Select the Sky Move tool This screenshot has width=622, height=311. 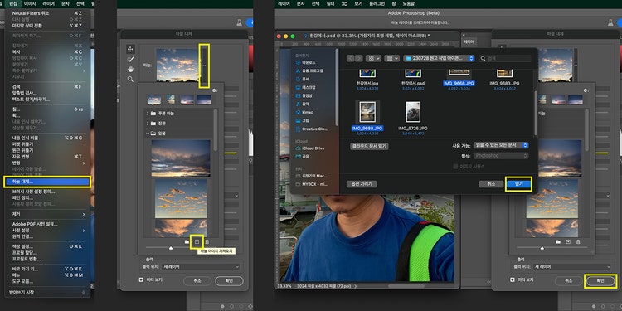130,49
